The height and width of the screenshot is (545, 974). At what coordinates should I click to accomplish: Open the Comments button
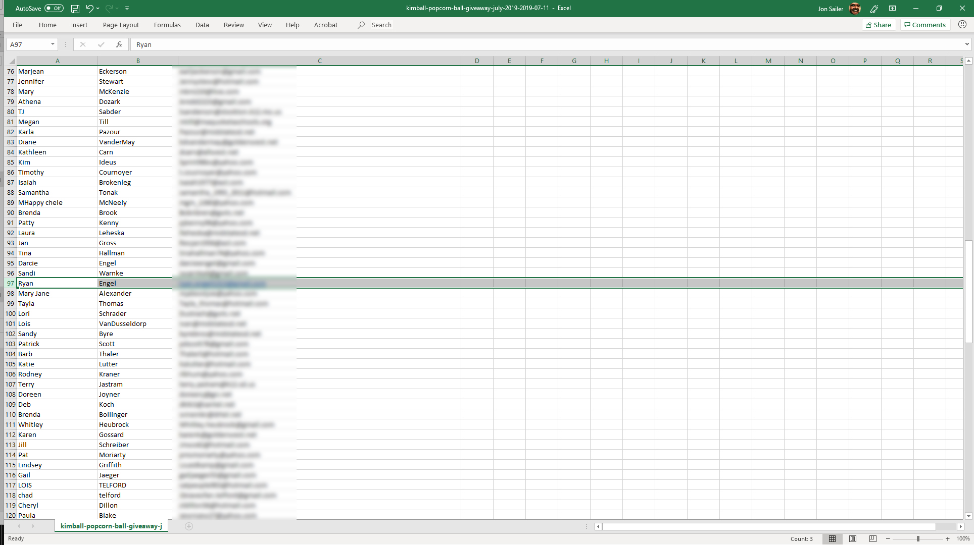tap(925, 25)
